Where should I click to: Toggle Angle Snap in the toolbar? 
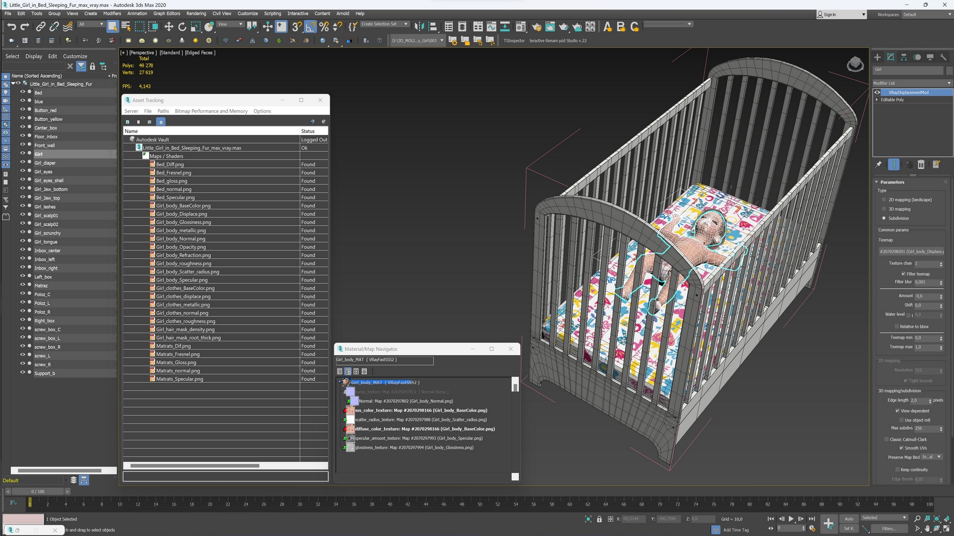point(310,26)
